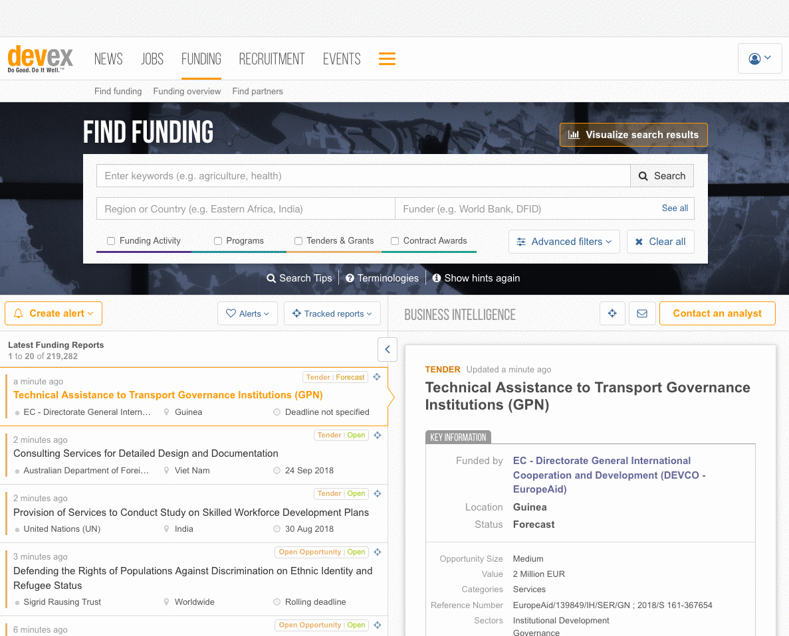Open the Events menu

click(342, 59)
